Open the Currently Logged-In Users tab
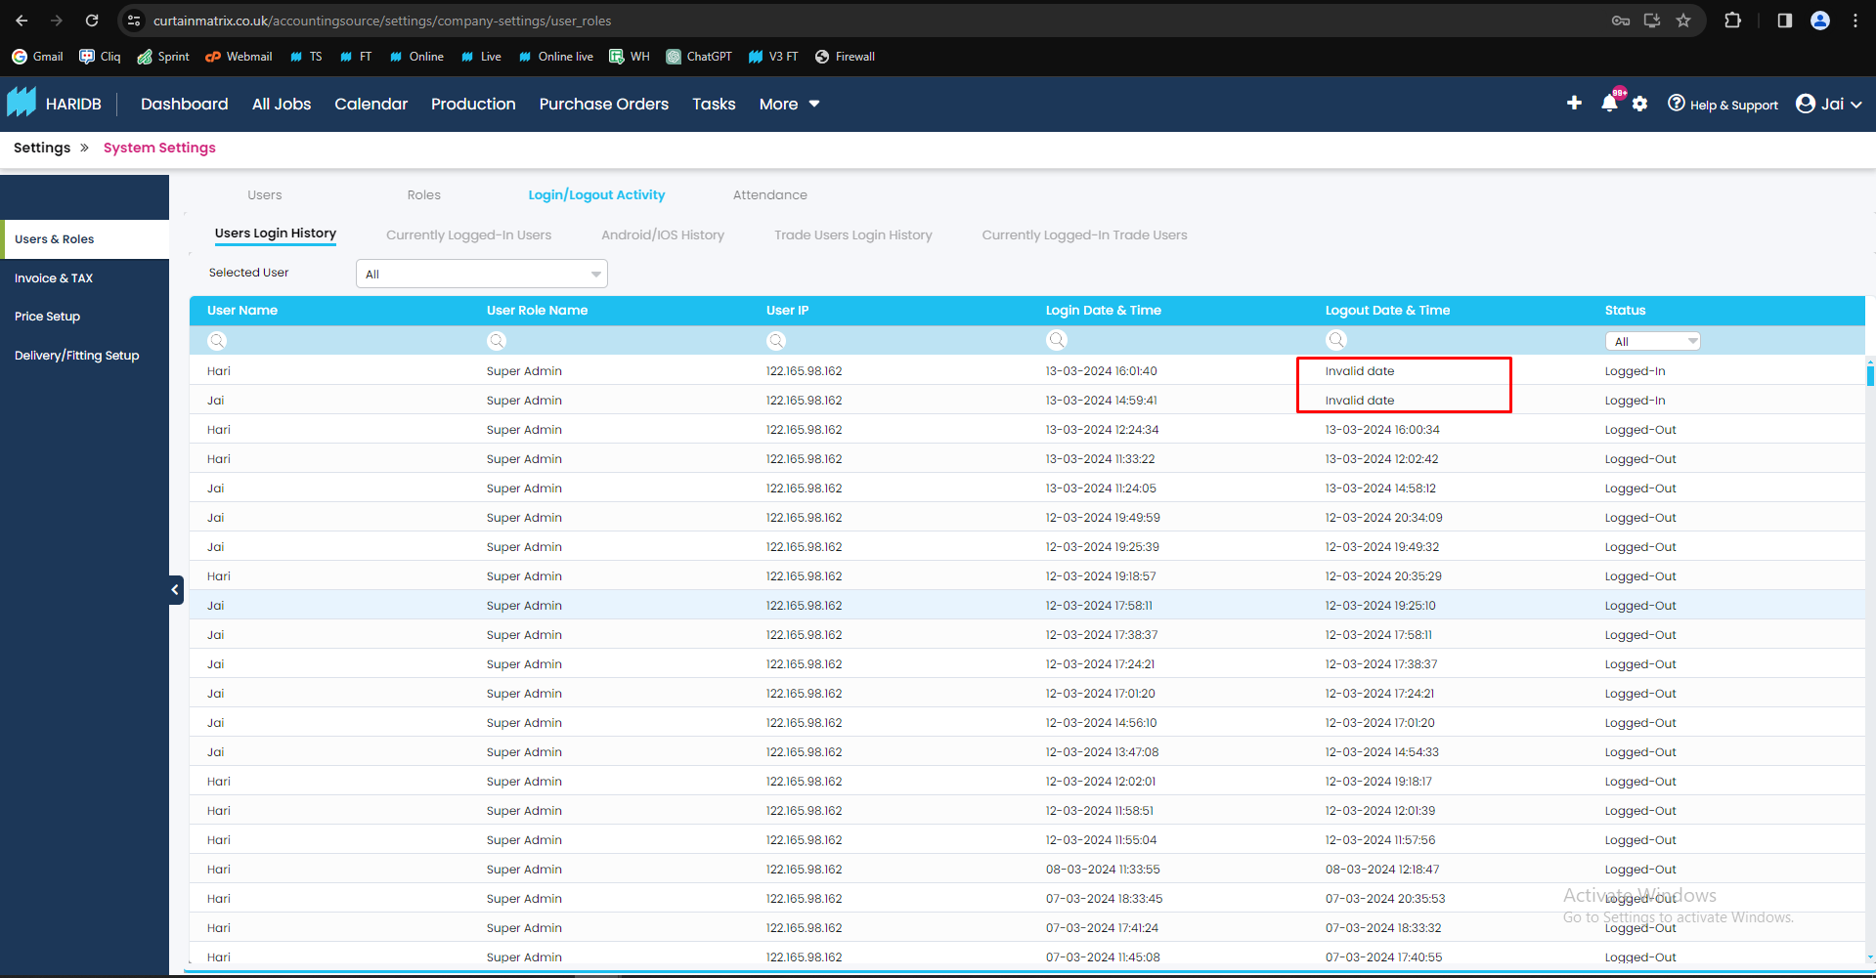Image resolution: width=1876 pixels, height=978 pixels. [x=468, y=235]
